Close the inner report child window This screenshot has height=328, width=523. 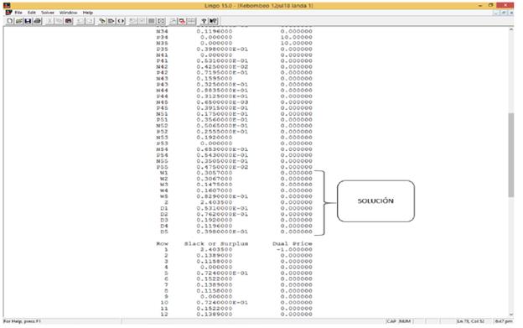click(x=511, y=13)
